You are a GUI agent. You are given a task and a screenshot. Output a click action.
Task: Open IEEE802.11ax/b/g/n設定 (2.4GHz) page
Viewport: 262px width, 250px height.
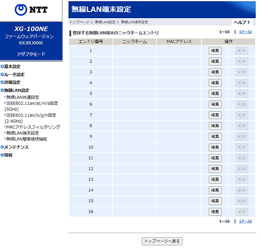click(30, 118)
